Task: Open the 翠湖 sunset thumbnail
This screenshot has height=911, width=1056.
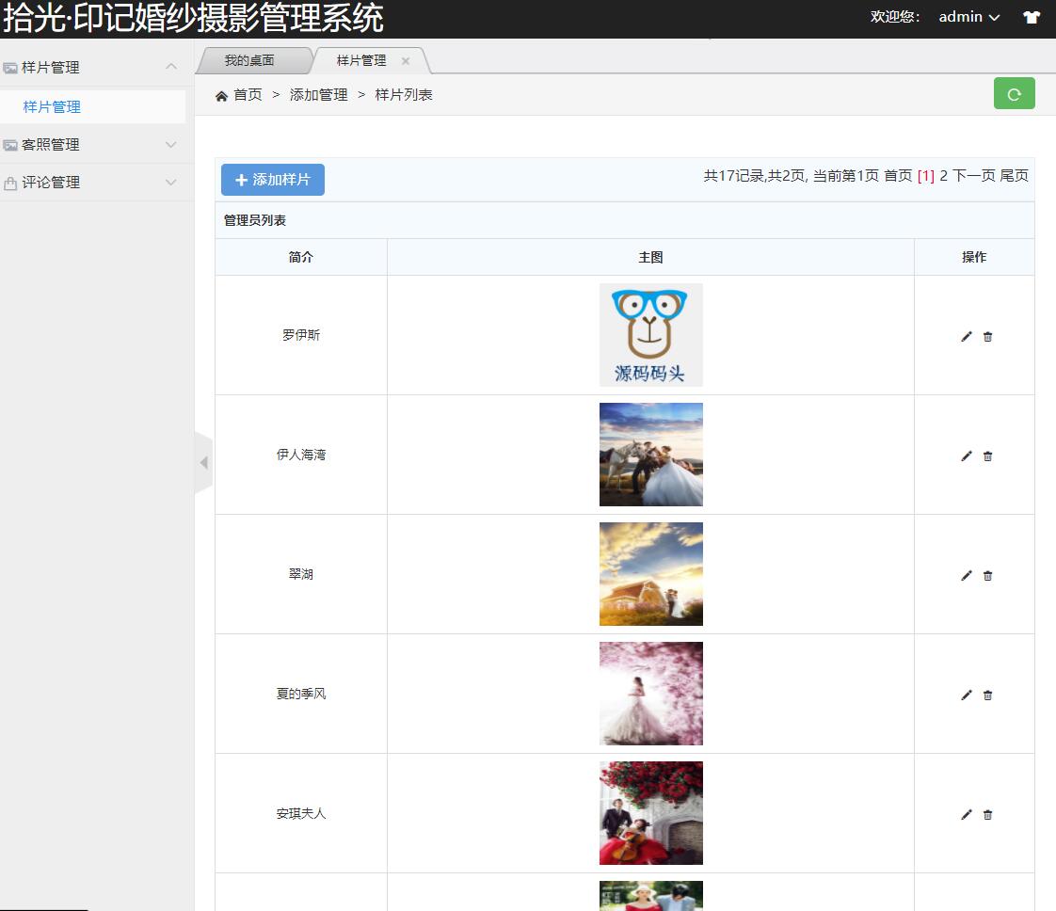Action: point(651,574)
